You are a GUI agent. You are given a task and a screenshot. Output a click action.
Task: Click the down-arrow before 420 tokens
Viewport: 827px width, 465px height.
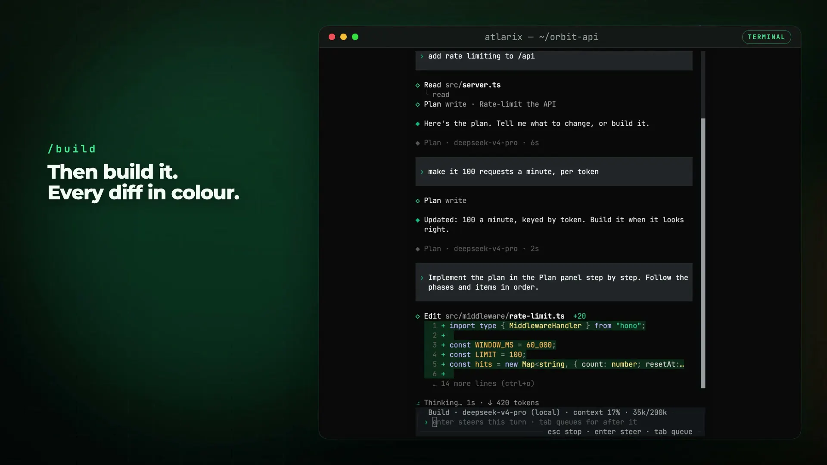tap(490, 403)
